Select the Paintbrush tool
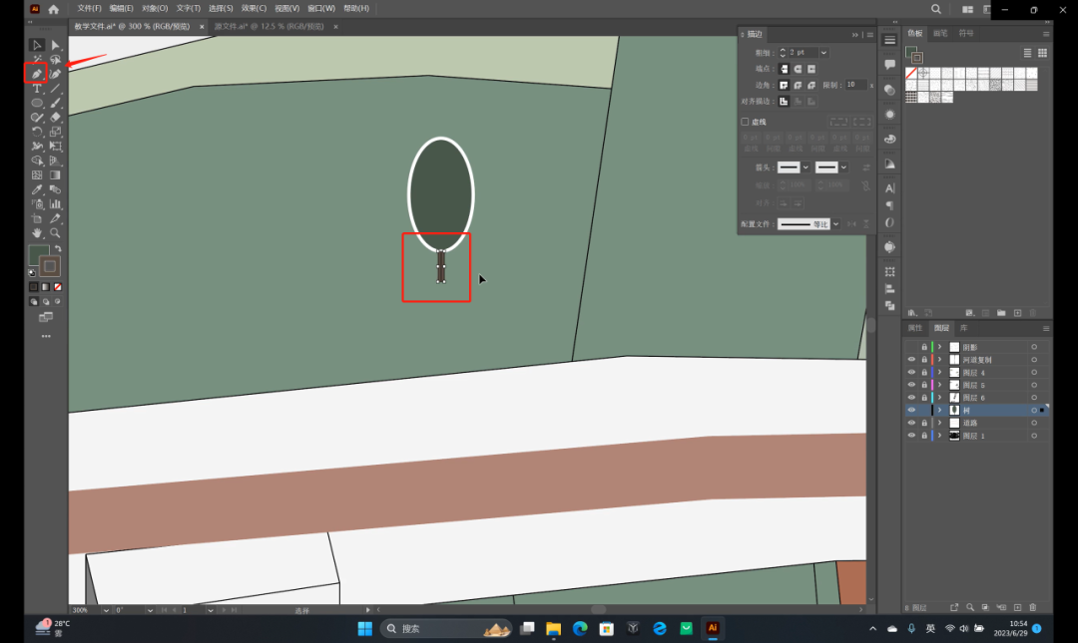Image resolution: width=1078 pixels, height=643 pixels. pos(56,103)
